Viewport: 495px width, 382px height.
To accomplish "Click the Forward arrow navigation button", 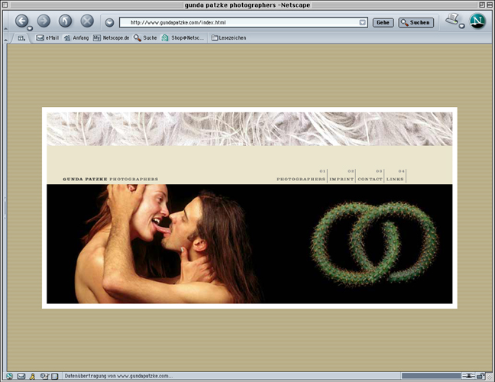I will click(44, 21).
